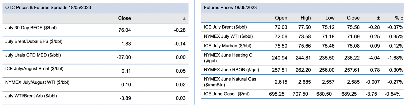
Task: Select the NYMEX July WTI row label
Action: [229, 36]
